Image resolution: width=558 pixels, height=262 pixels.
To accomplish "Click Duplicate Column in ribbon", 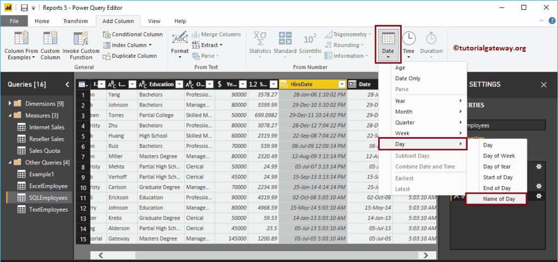I will click(130, 56).
